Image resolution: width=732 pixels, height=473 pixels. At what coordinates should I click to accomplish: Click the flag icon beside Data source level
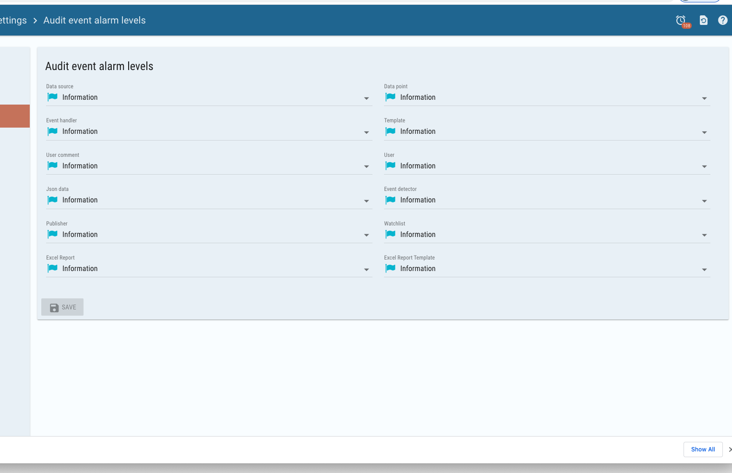click(x=52, y=97)
